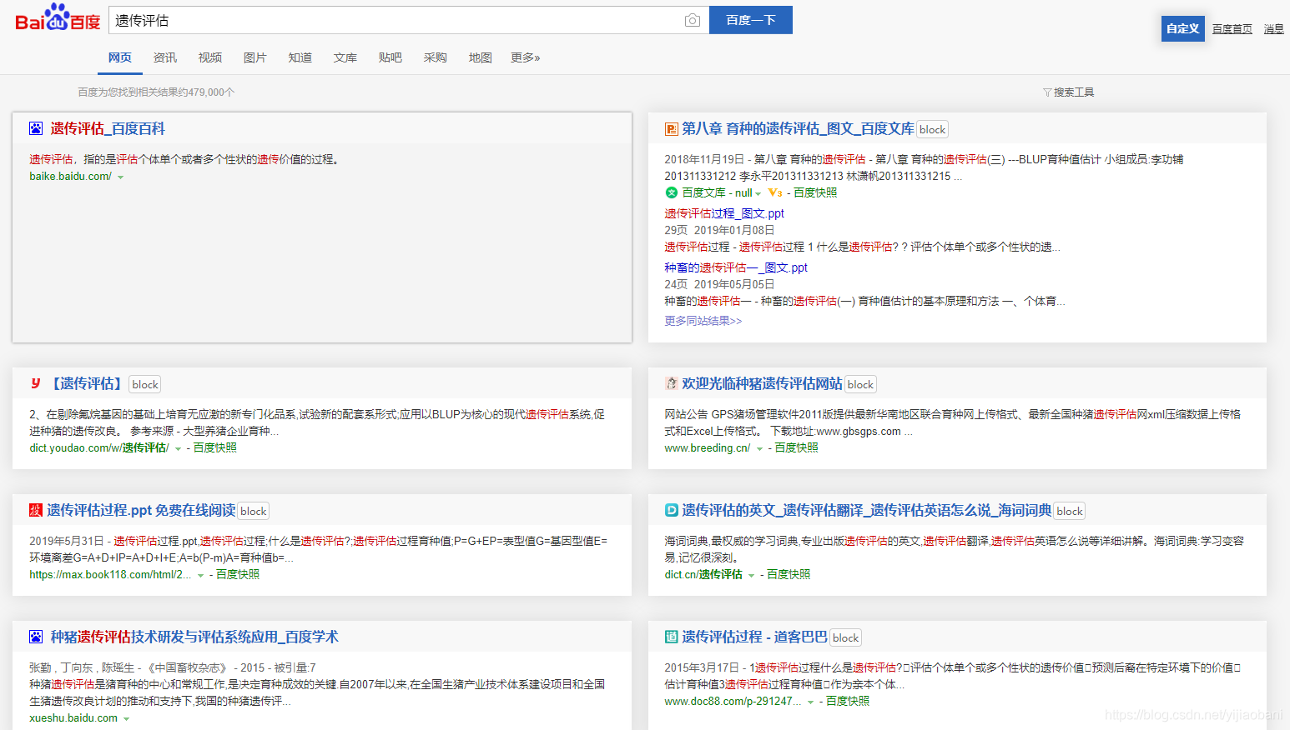The image size is (1290, 730).
Task: Click the 百度文库 result ppt icon
Action: tap(671, 129)
